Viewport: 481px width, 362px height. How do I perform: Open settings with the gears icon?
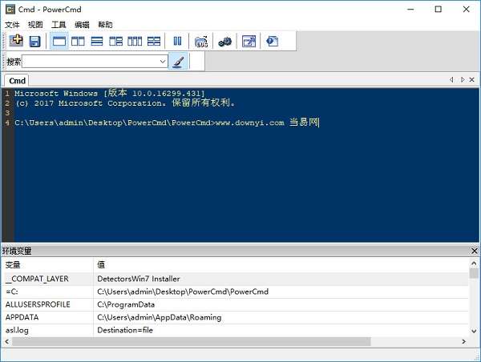pos(224,42)
